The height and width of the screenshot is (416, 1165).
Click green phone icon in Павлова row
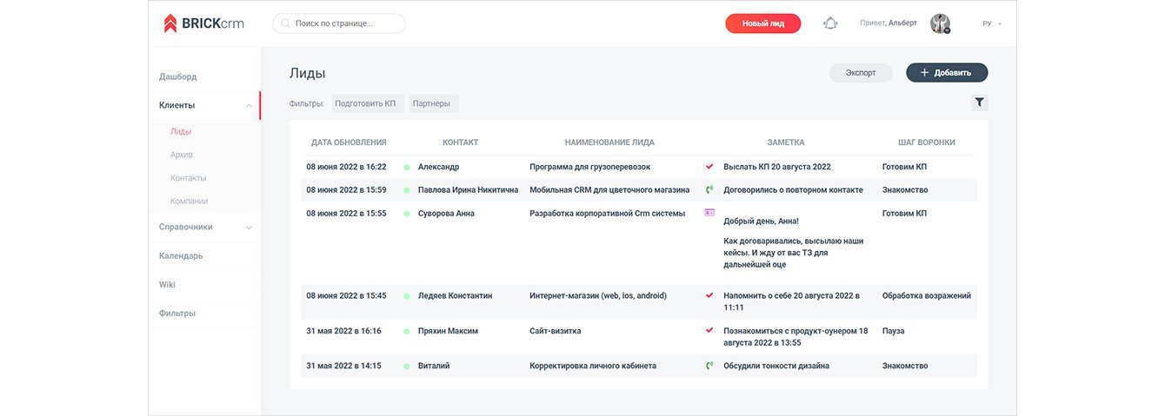[709, 189]
